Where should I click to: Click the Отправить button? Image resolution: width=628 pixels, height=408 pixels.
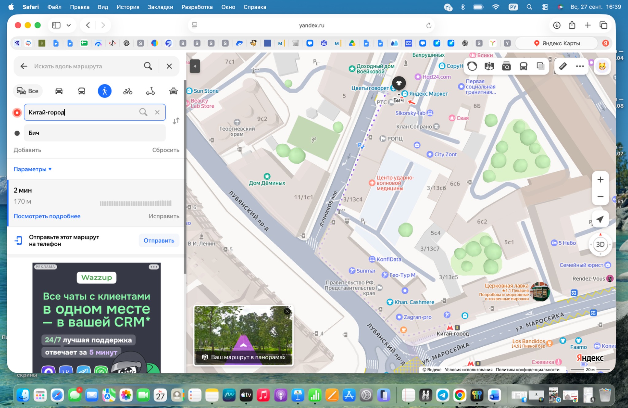(159, 241)
